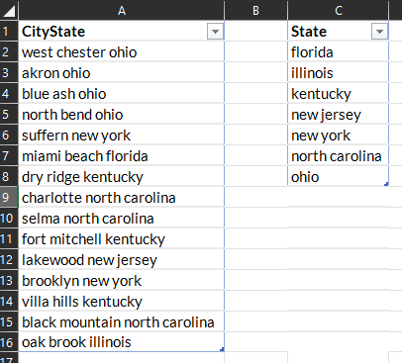Image resolution: width=402 pixels, height=363 pixels.
Task: Select cell 'blue ash ohio'
Action: tap(122, 94)
